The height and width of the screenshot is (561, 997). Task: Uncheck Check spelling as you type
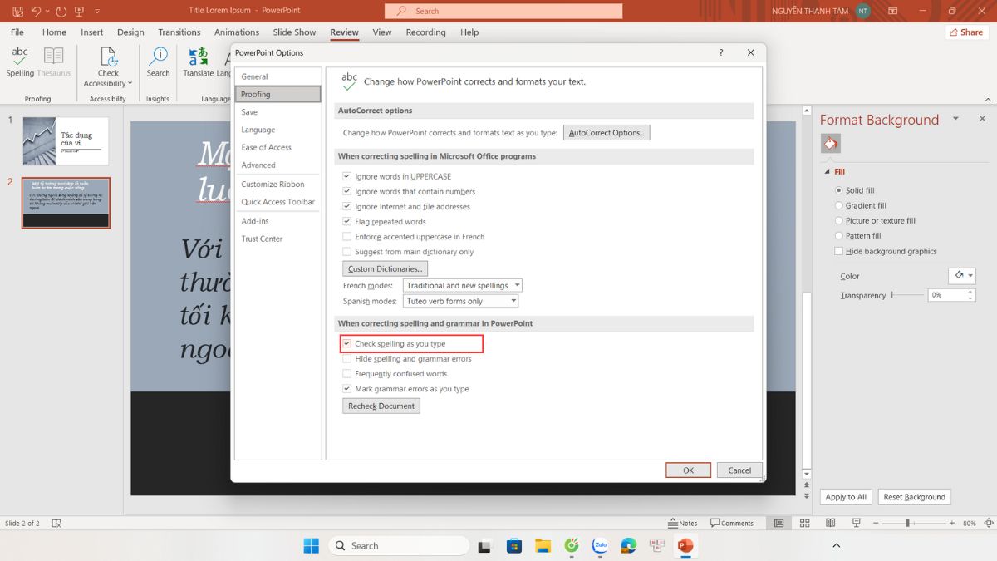tap(347, 344)
